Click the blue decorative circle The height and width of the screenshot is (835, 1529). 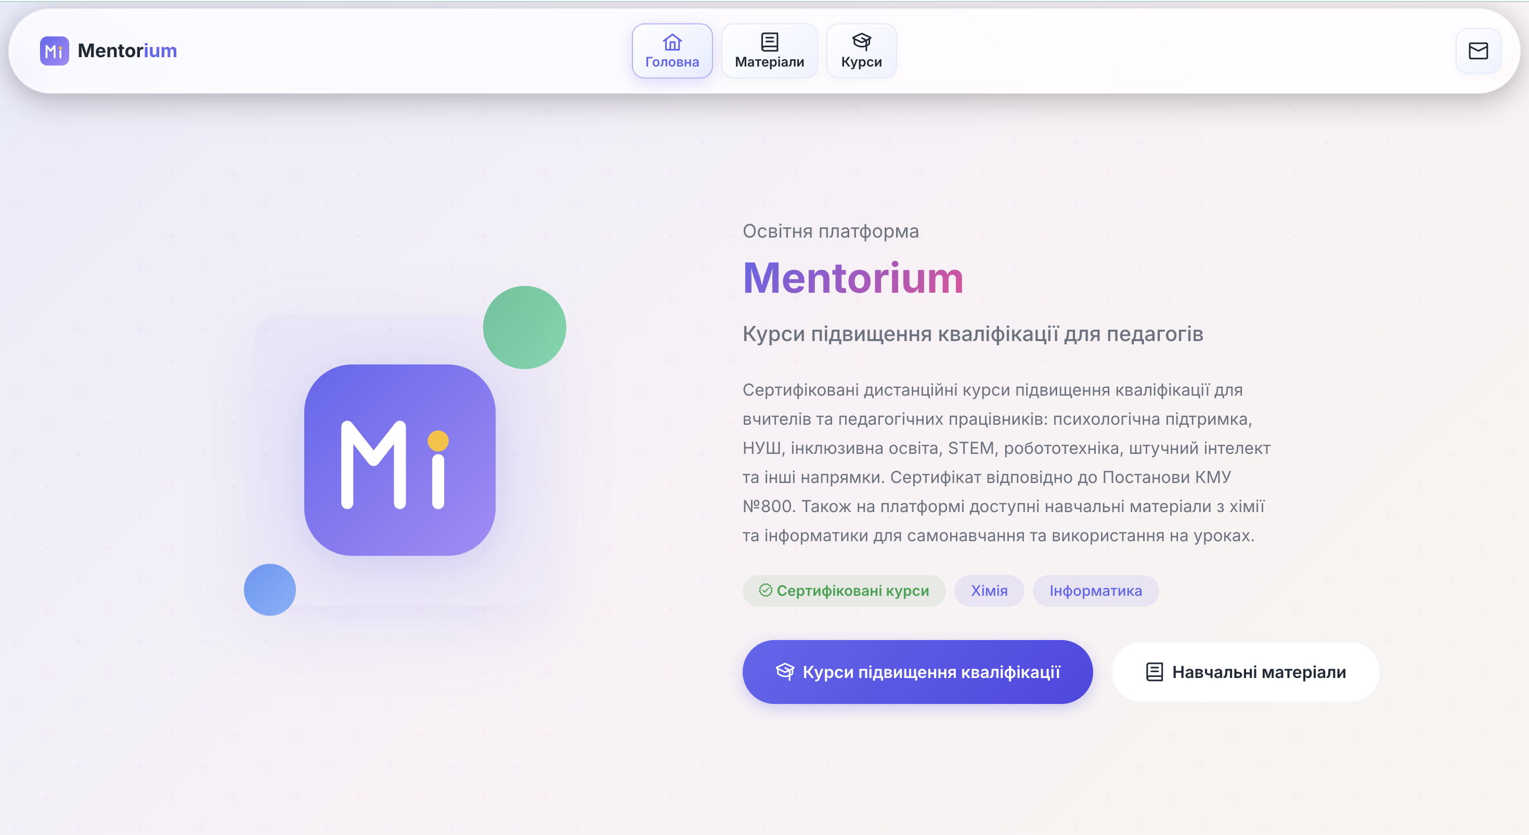pos(269,589)
